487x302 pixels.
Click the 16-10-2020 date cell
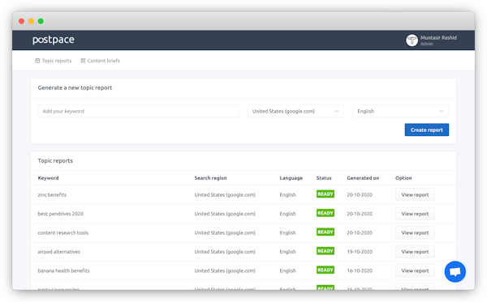[x=360, y=270]
